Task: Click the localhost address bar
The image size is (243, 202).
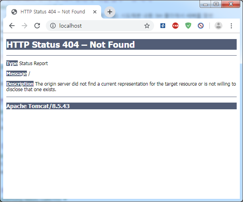Action: pyautogui.click(x=100, y=26)
